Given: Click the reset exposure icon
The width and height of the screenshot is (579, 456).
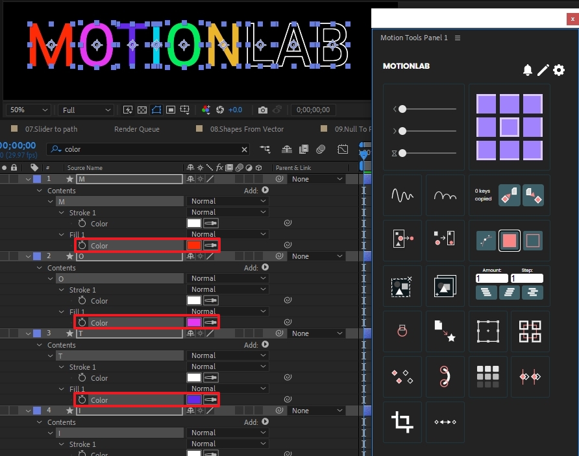Looking at the screenshot, I should pyautogui.click(x=220, y=110).
